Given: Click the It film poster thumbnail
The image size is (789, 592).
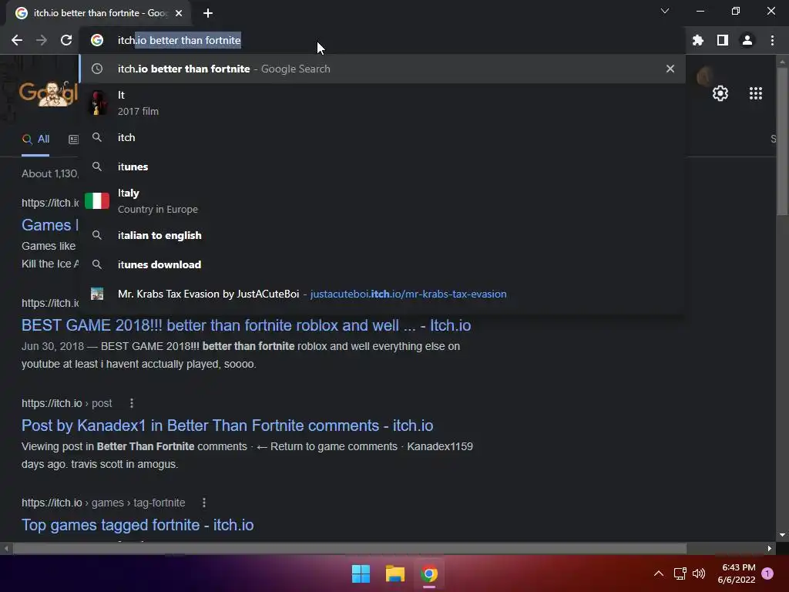Looking at the screenshot, I should pos(97,103).
